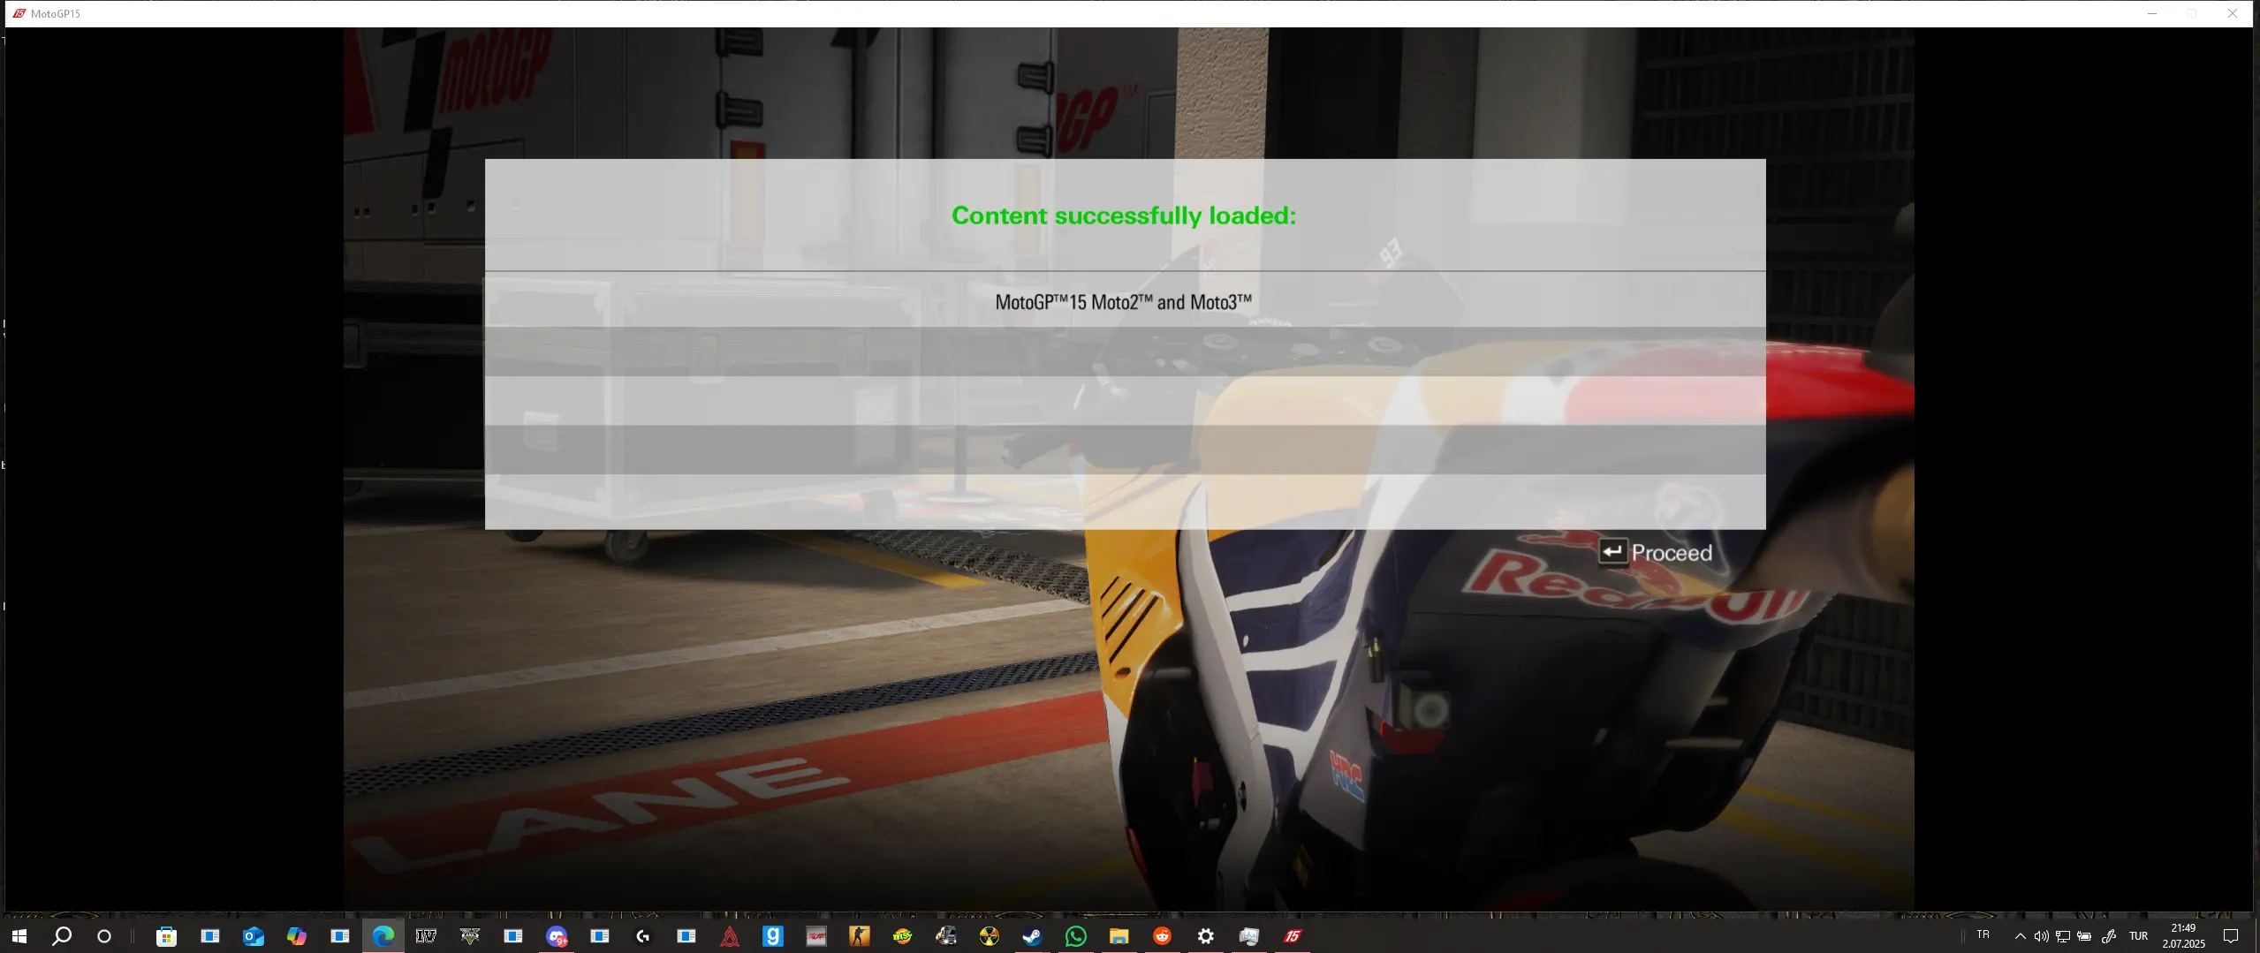Open Logitech G Hub from the taskbar

click(x=643, y=936)
